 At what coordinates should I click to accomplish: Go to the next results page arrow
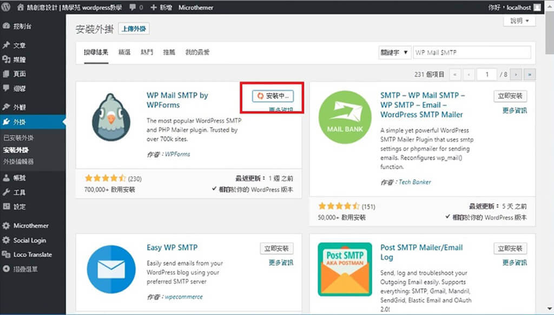coord(517,74)
